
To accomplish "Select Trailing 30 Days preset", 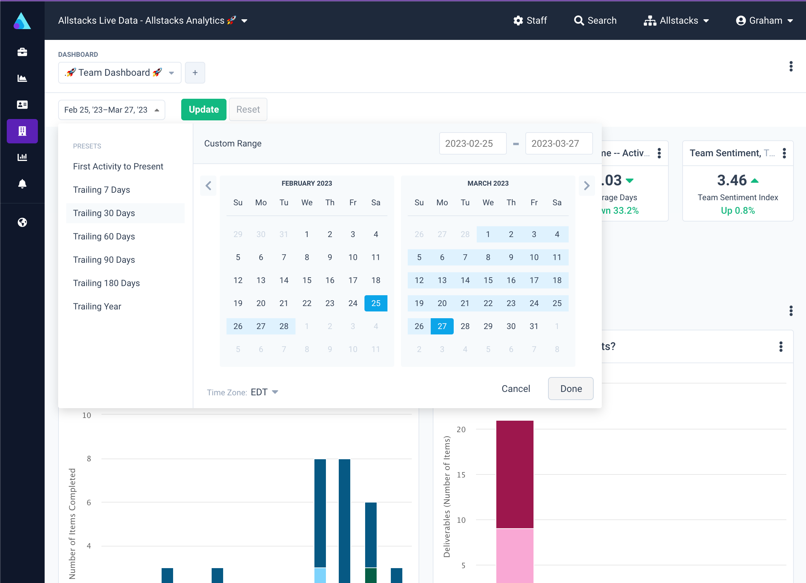I will 125,213.
